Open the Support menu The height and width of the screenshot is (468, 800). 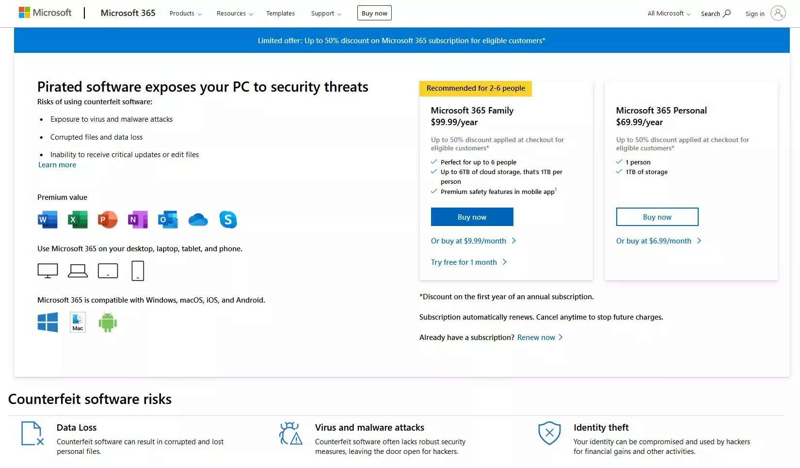[326, 14]
